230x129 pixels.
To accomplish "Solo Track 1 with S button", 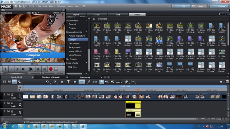I will coord(4,95).
